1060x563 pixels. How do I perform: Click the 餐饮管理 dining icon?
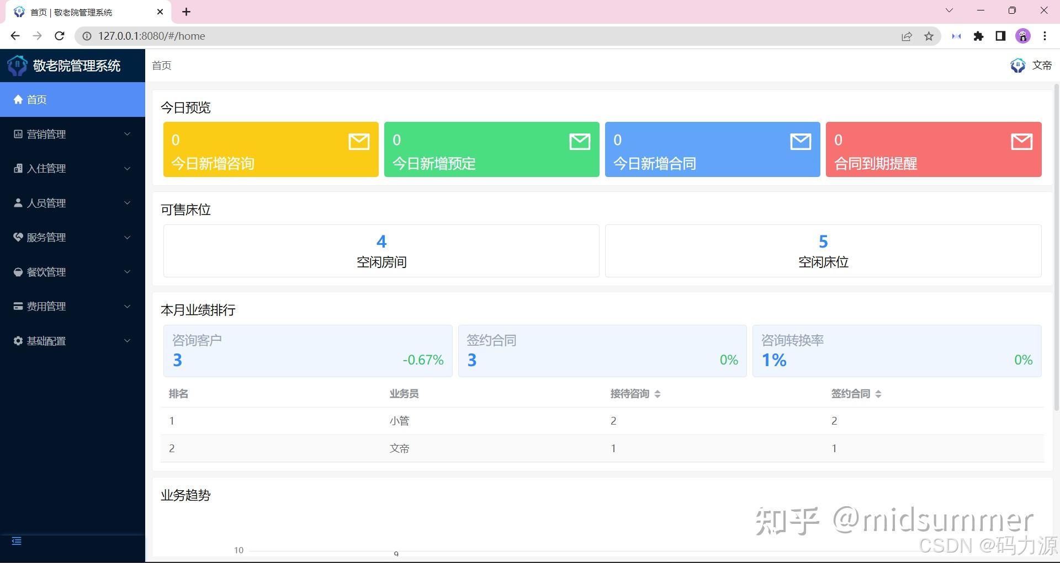tap(17, 271)
